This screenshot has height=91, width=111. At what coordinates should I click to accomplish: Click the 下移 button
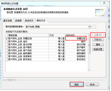coord(98,40)
